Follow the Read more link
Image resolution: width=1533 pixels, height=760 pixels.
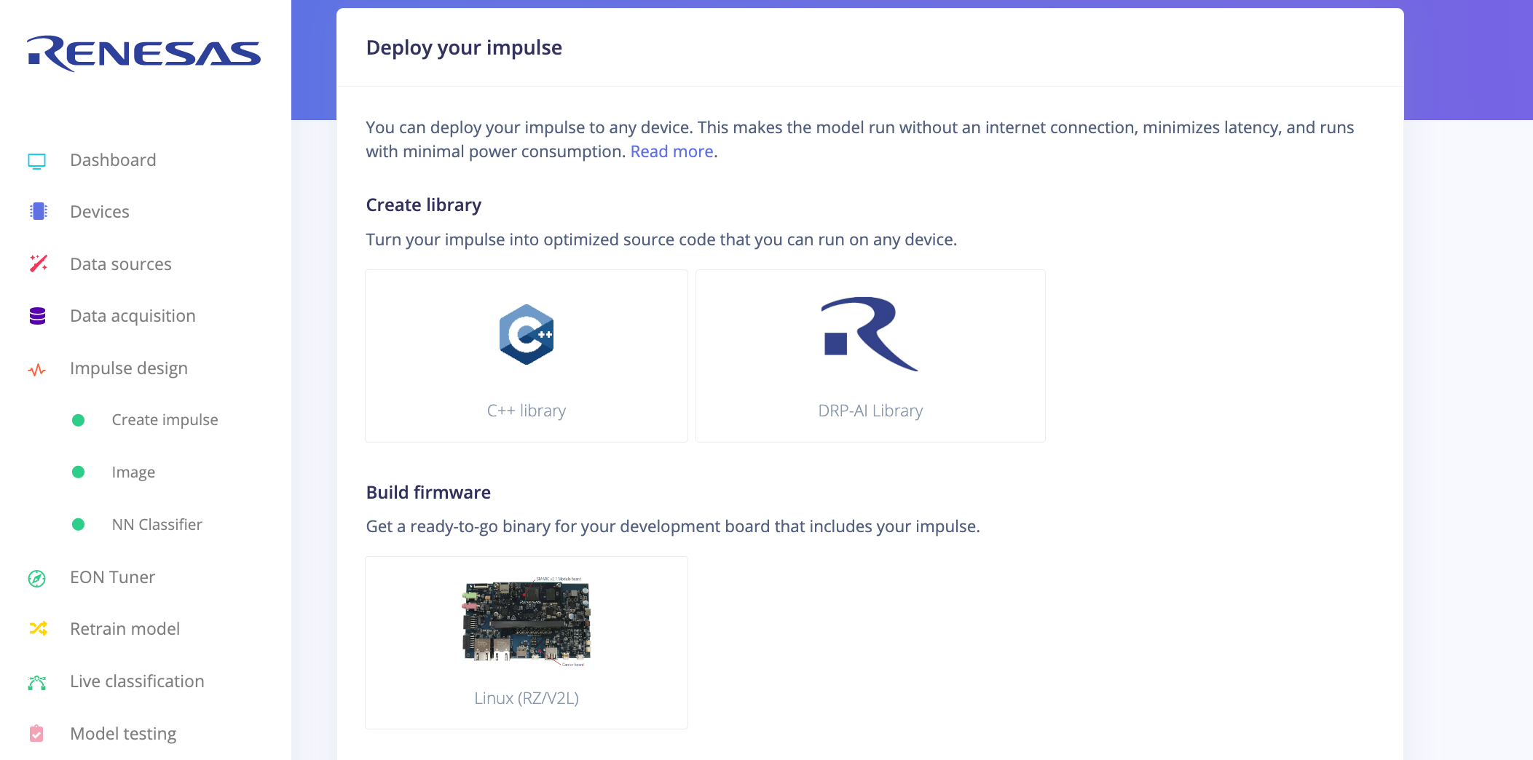coord(671,151)
